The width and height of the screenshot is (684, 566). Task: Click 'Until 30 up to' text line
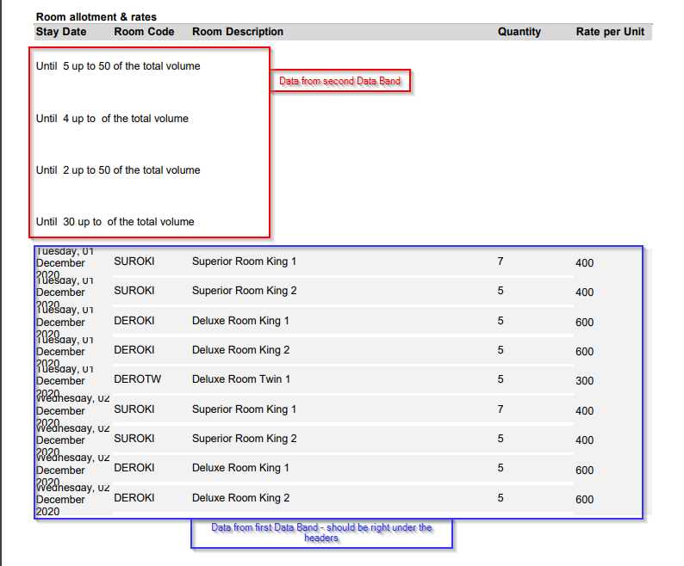click(115, 222)
